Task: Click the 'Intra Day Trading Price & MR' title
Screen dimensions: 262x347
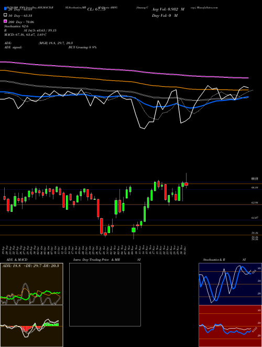Action: (96, 260)
